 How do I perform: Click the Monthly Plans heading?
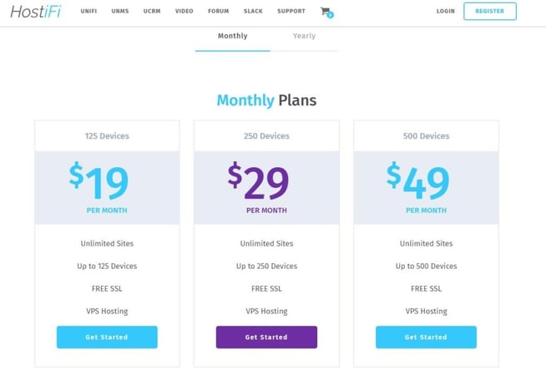(266, 100)
